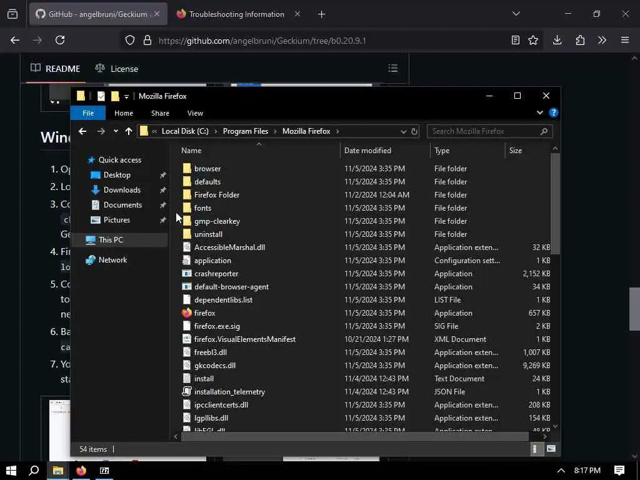640x480 pixels.
Task: Sort by Date modified column
Action: tap(367, 151)
